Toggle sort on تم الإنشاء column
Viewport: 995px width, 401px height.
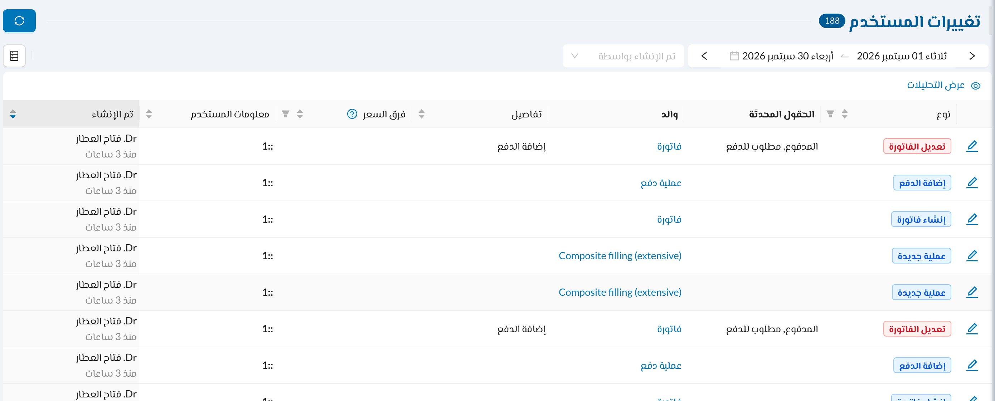click(x=13, y=114)
